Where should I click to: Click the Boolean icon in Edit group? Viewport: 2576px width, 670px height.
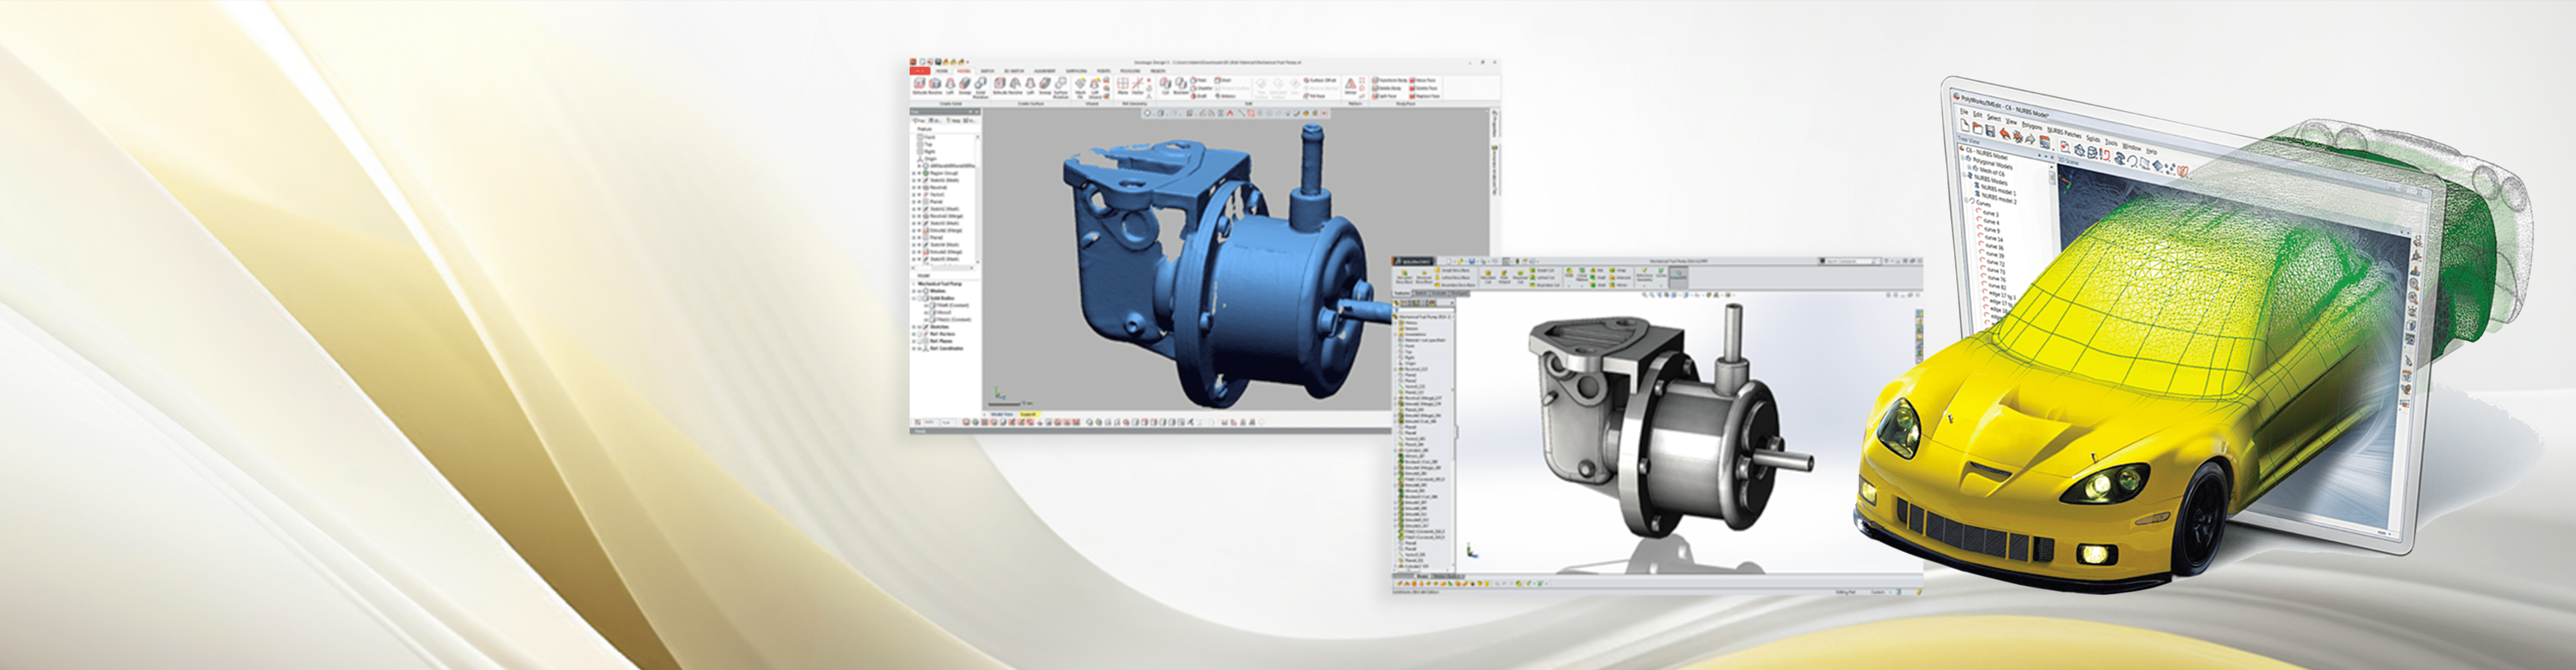click(1181, 85)
